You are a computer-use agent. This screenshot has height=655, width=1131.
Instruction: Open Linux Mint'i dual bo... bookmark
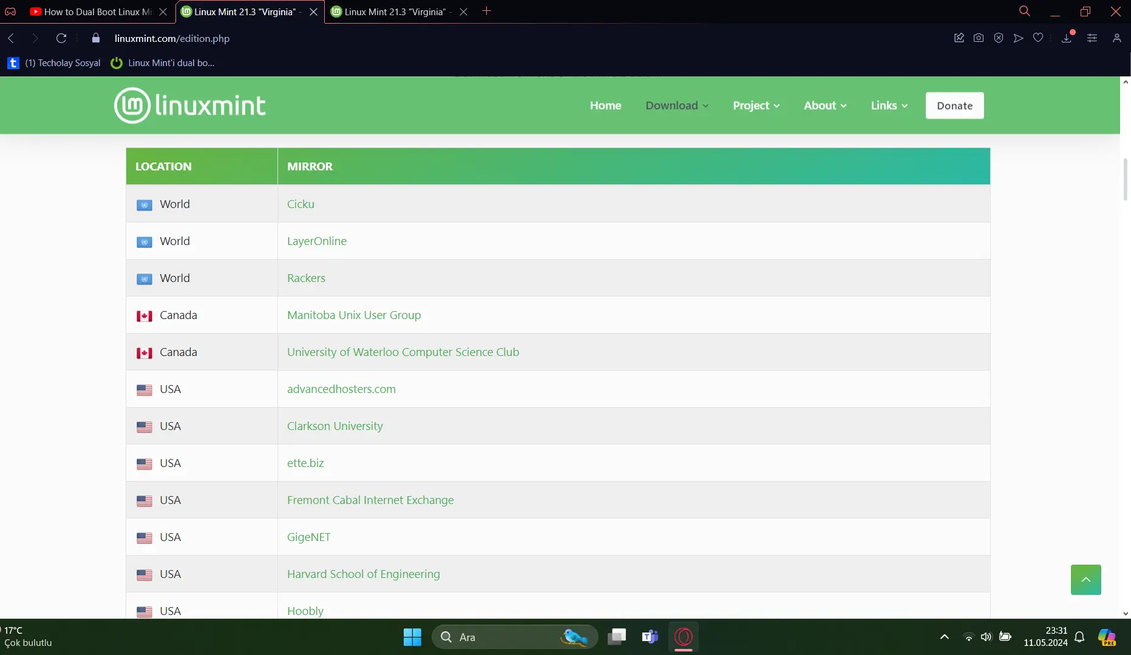[163, 63]
